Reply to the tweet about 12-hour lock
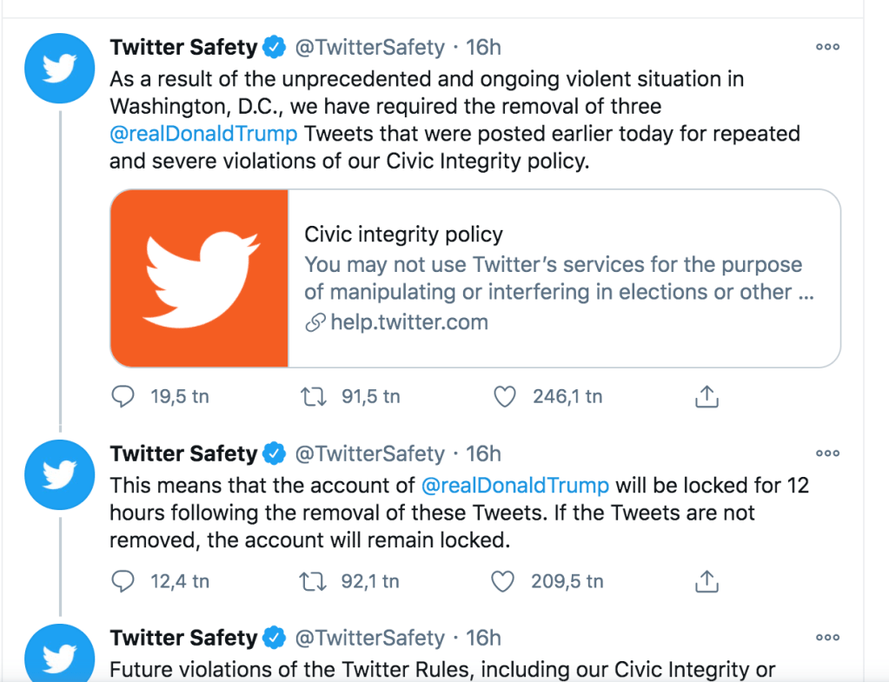This screenshot has width=889, height=682. 125,581
